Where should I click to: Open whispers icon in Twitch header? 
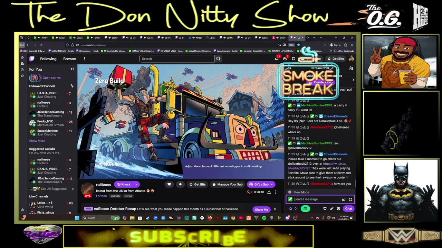pos(293,59)
